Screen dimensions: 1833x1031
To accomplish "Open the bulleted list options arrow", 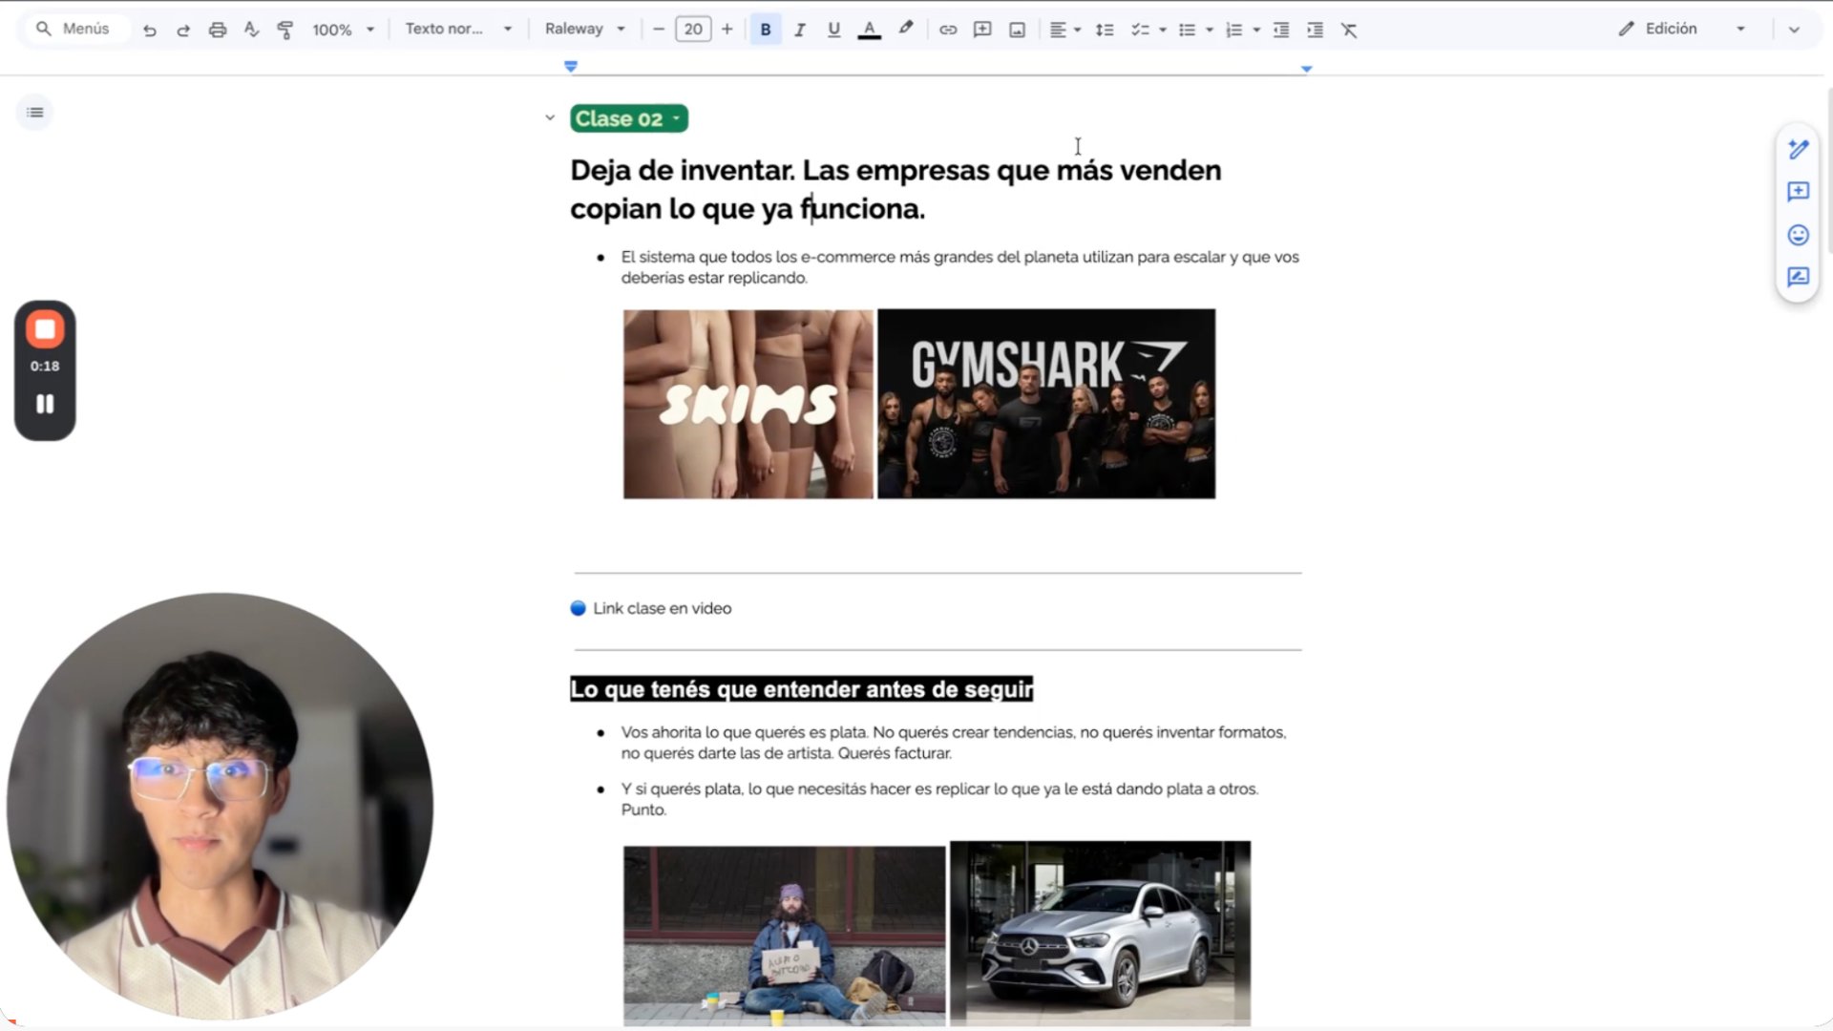I will [x=1210, y=30].
